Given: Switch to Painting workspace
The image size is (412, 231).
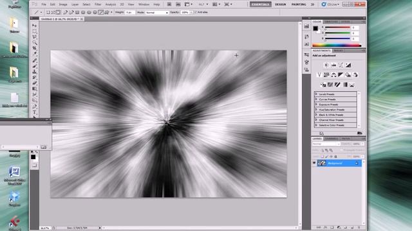Looking at the screenshot, I should tap(299, 4).
